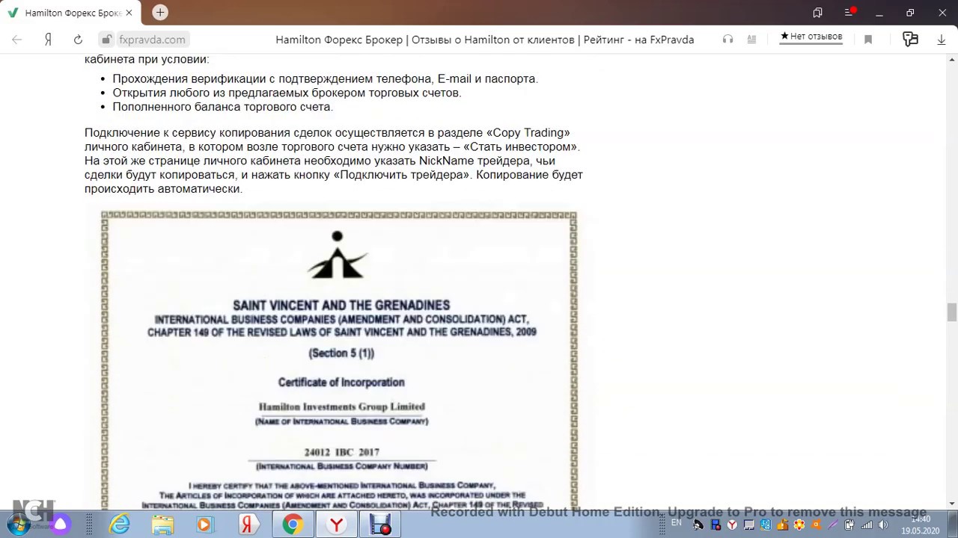Click the company number '24012 IBC 2017'
Screen dimensions: 958x538
342,452
